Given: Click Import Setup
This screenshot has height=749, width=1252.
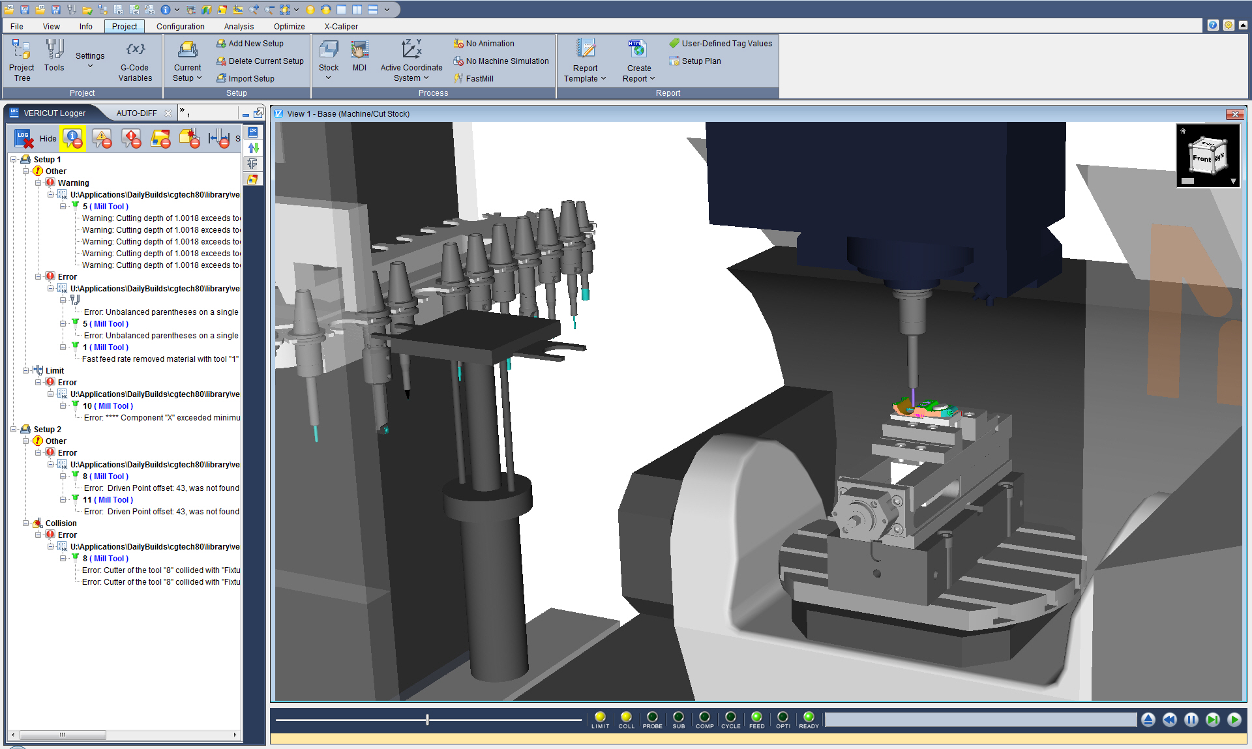Looking at the screenshot, I should coord(245,79).
